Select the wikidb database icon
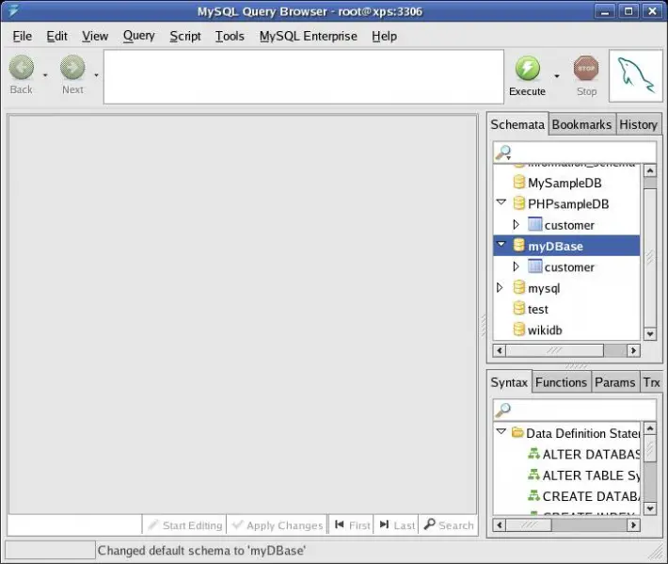Screen dimensions: 668x564 (518, 330)
